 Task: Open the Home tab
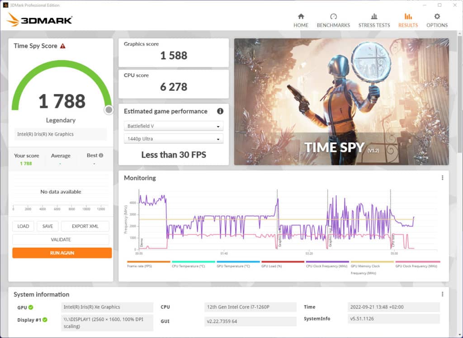coord(301,20)
